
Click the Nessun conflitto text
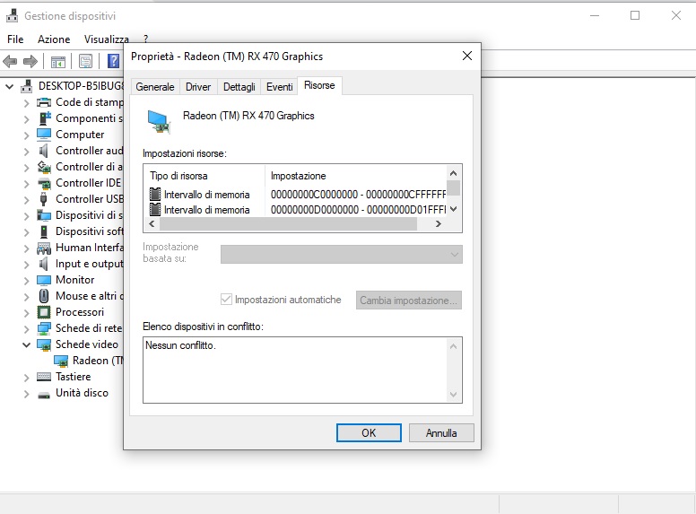click(180, 345)
